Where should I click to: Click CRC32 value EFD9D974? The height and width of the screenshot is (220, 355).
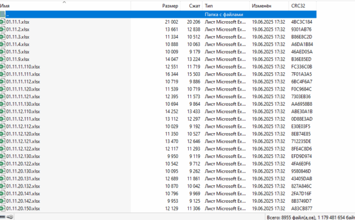302,156
